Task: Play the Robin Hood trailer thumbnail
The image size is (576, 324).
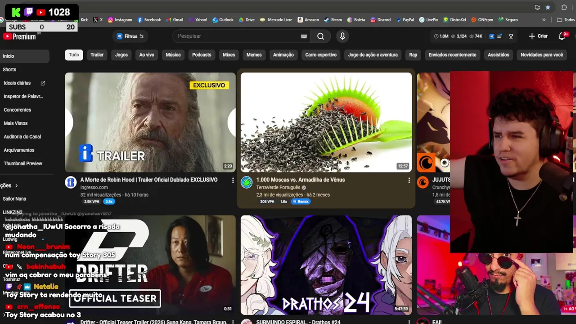Action: click(150, 122)
